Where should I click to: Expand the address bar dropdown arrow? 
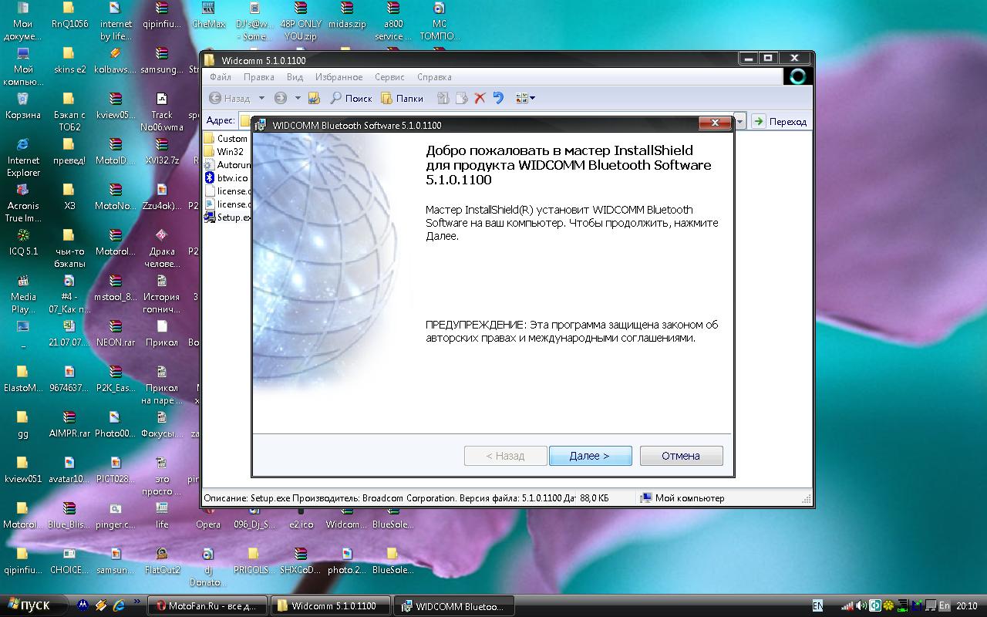click(x=740, y=121)
